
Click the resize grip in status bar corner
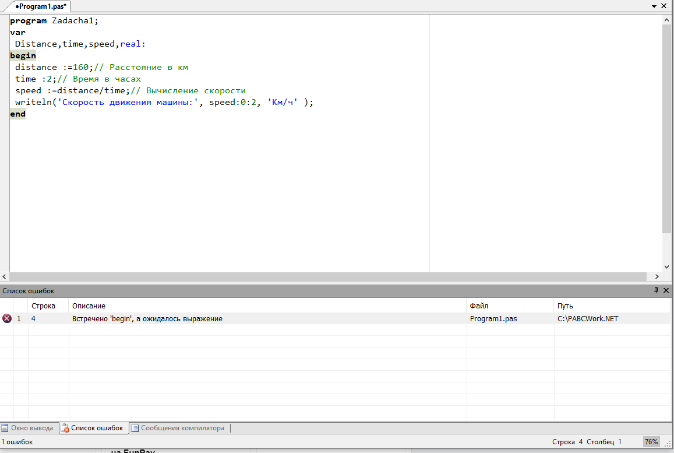pyautogui.click(x=668, y=444)
